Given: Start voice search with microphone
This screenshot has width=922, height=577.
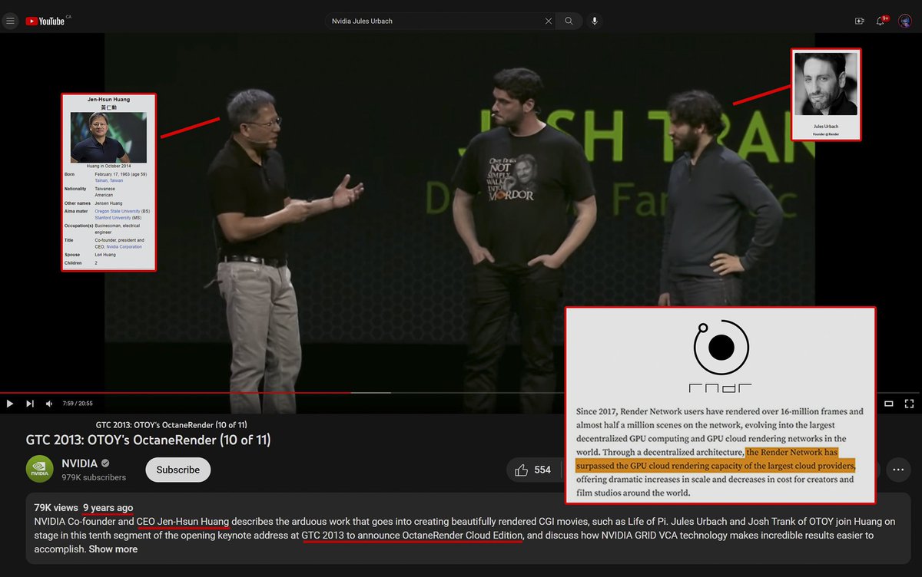Looking at the screenshot, I should pos(594,21).
